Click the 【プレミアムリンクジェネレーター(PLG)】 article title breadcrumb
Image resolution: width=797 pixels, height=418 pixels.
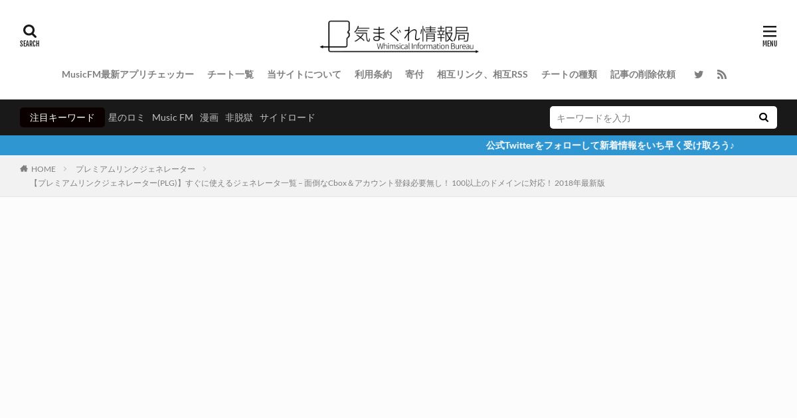point(317,183)
